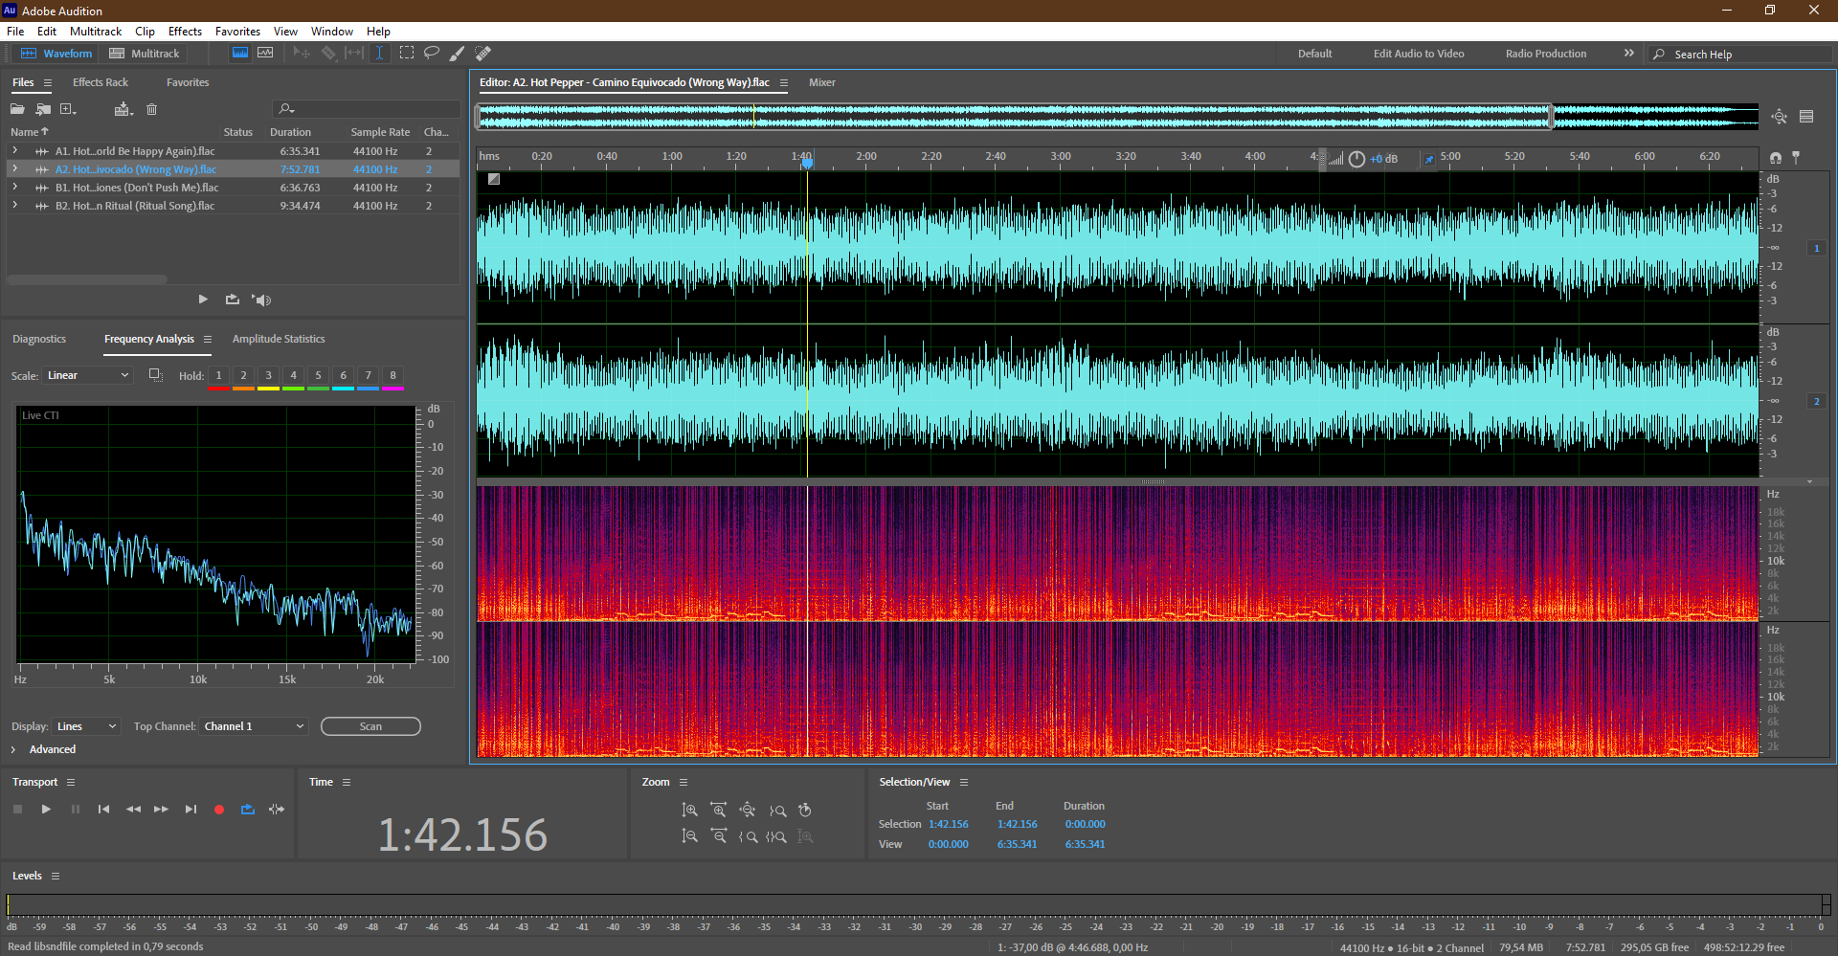The height and width of the screenshot is (956, 1838).
Task: Click Hold button 8
Action: pos(392,376)
